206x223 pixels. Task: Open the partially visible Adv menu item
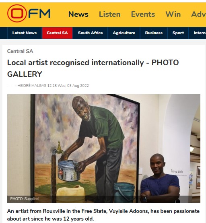pyautogui.click(x=198, y=14)
